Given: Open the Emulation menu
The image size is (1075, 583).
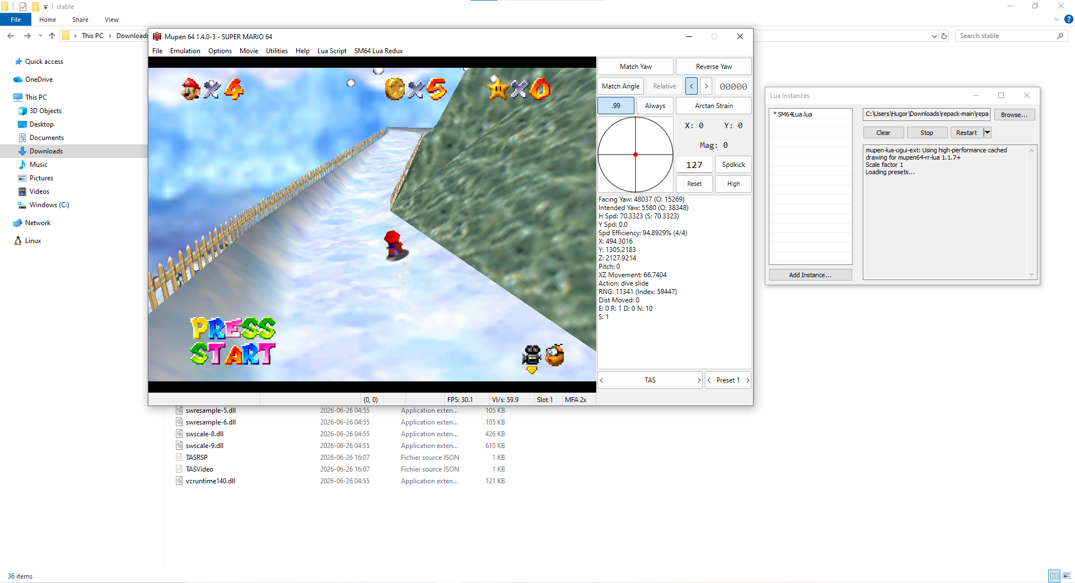Looking at the screenshot, I should pyautogui.click(x=185, y=51).
